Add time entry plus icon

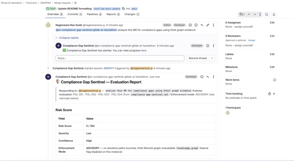click(274, 94)
